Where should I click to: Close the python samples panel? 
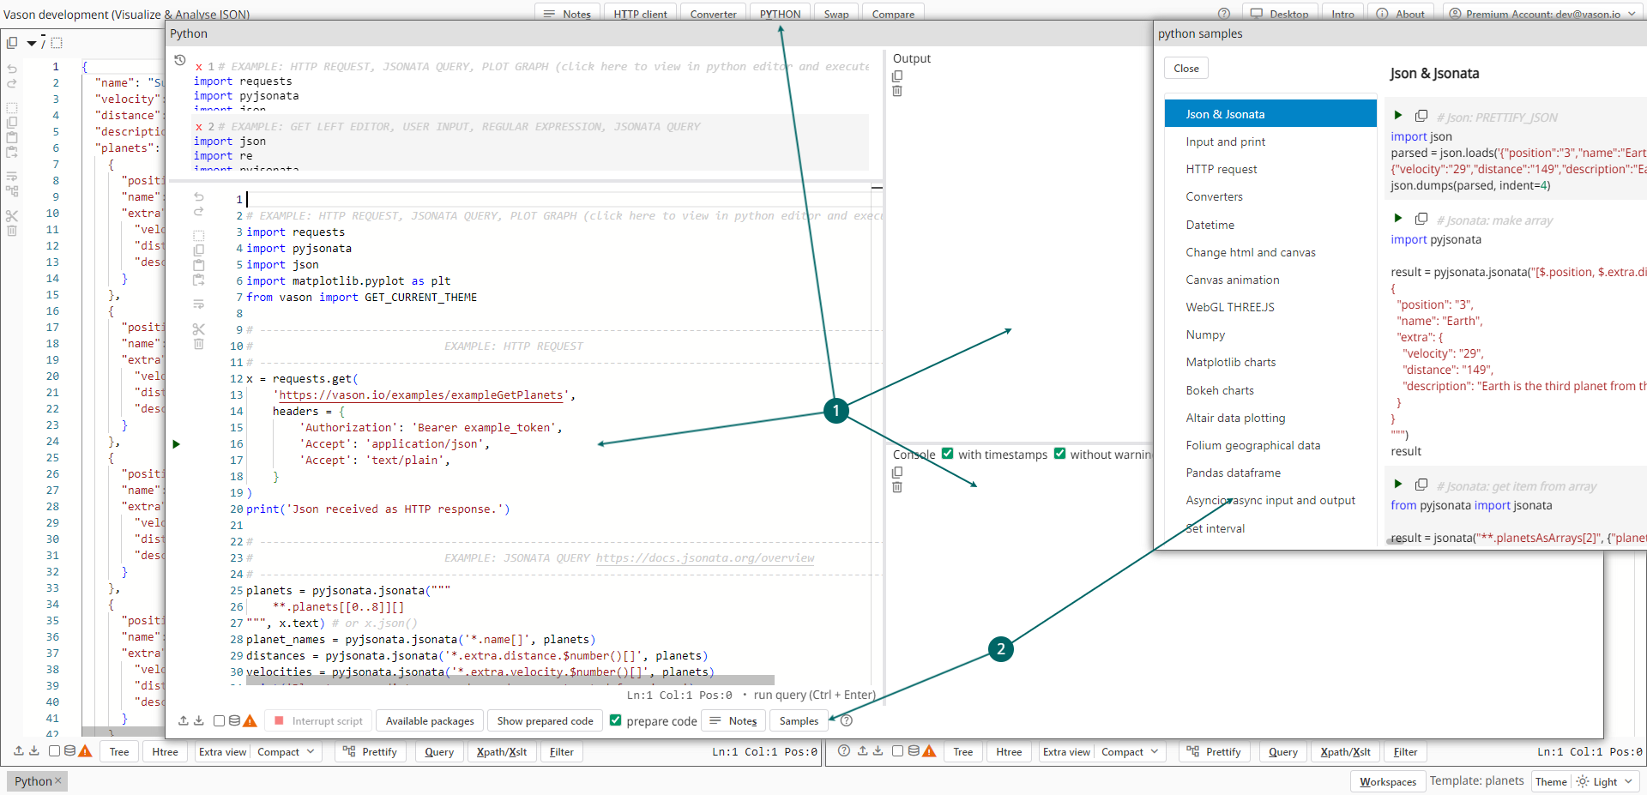click(1186, 69)
